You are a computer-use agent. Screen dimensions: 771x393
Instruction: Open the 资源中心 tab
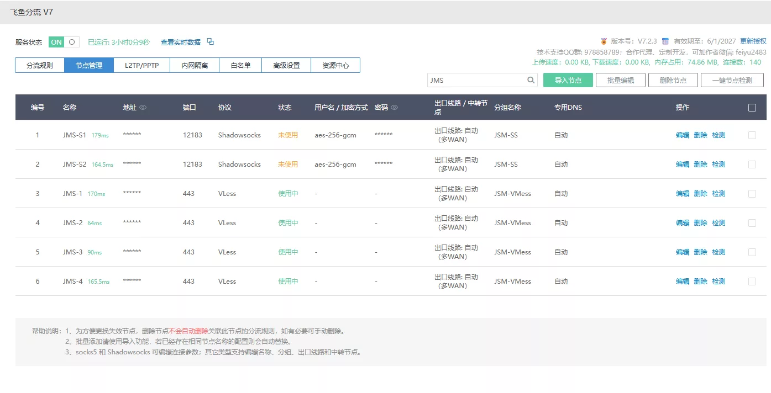[335, 65]
